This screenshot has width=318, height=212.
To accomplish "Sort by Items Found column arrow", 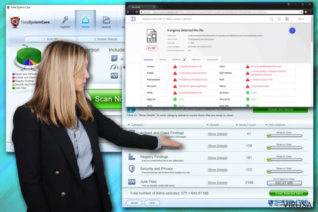I will 237,125.
